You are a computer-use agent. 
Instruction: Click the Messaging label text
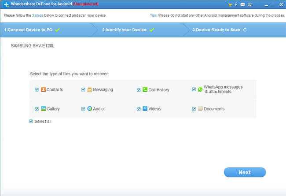point(103,90)
